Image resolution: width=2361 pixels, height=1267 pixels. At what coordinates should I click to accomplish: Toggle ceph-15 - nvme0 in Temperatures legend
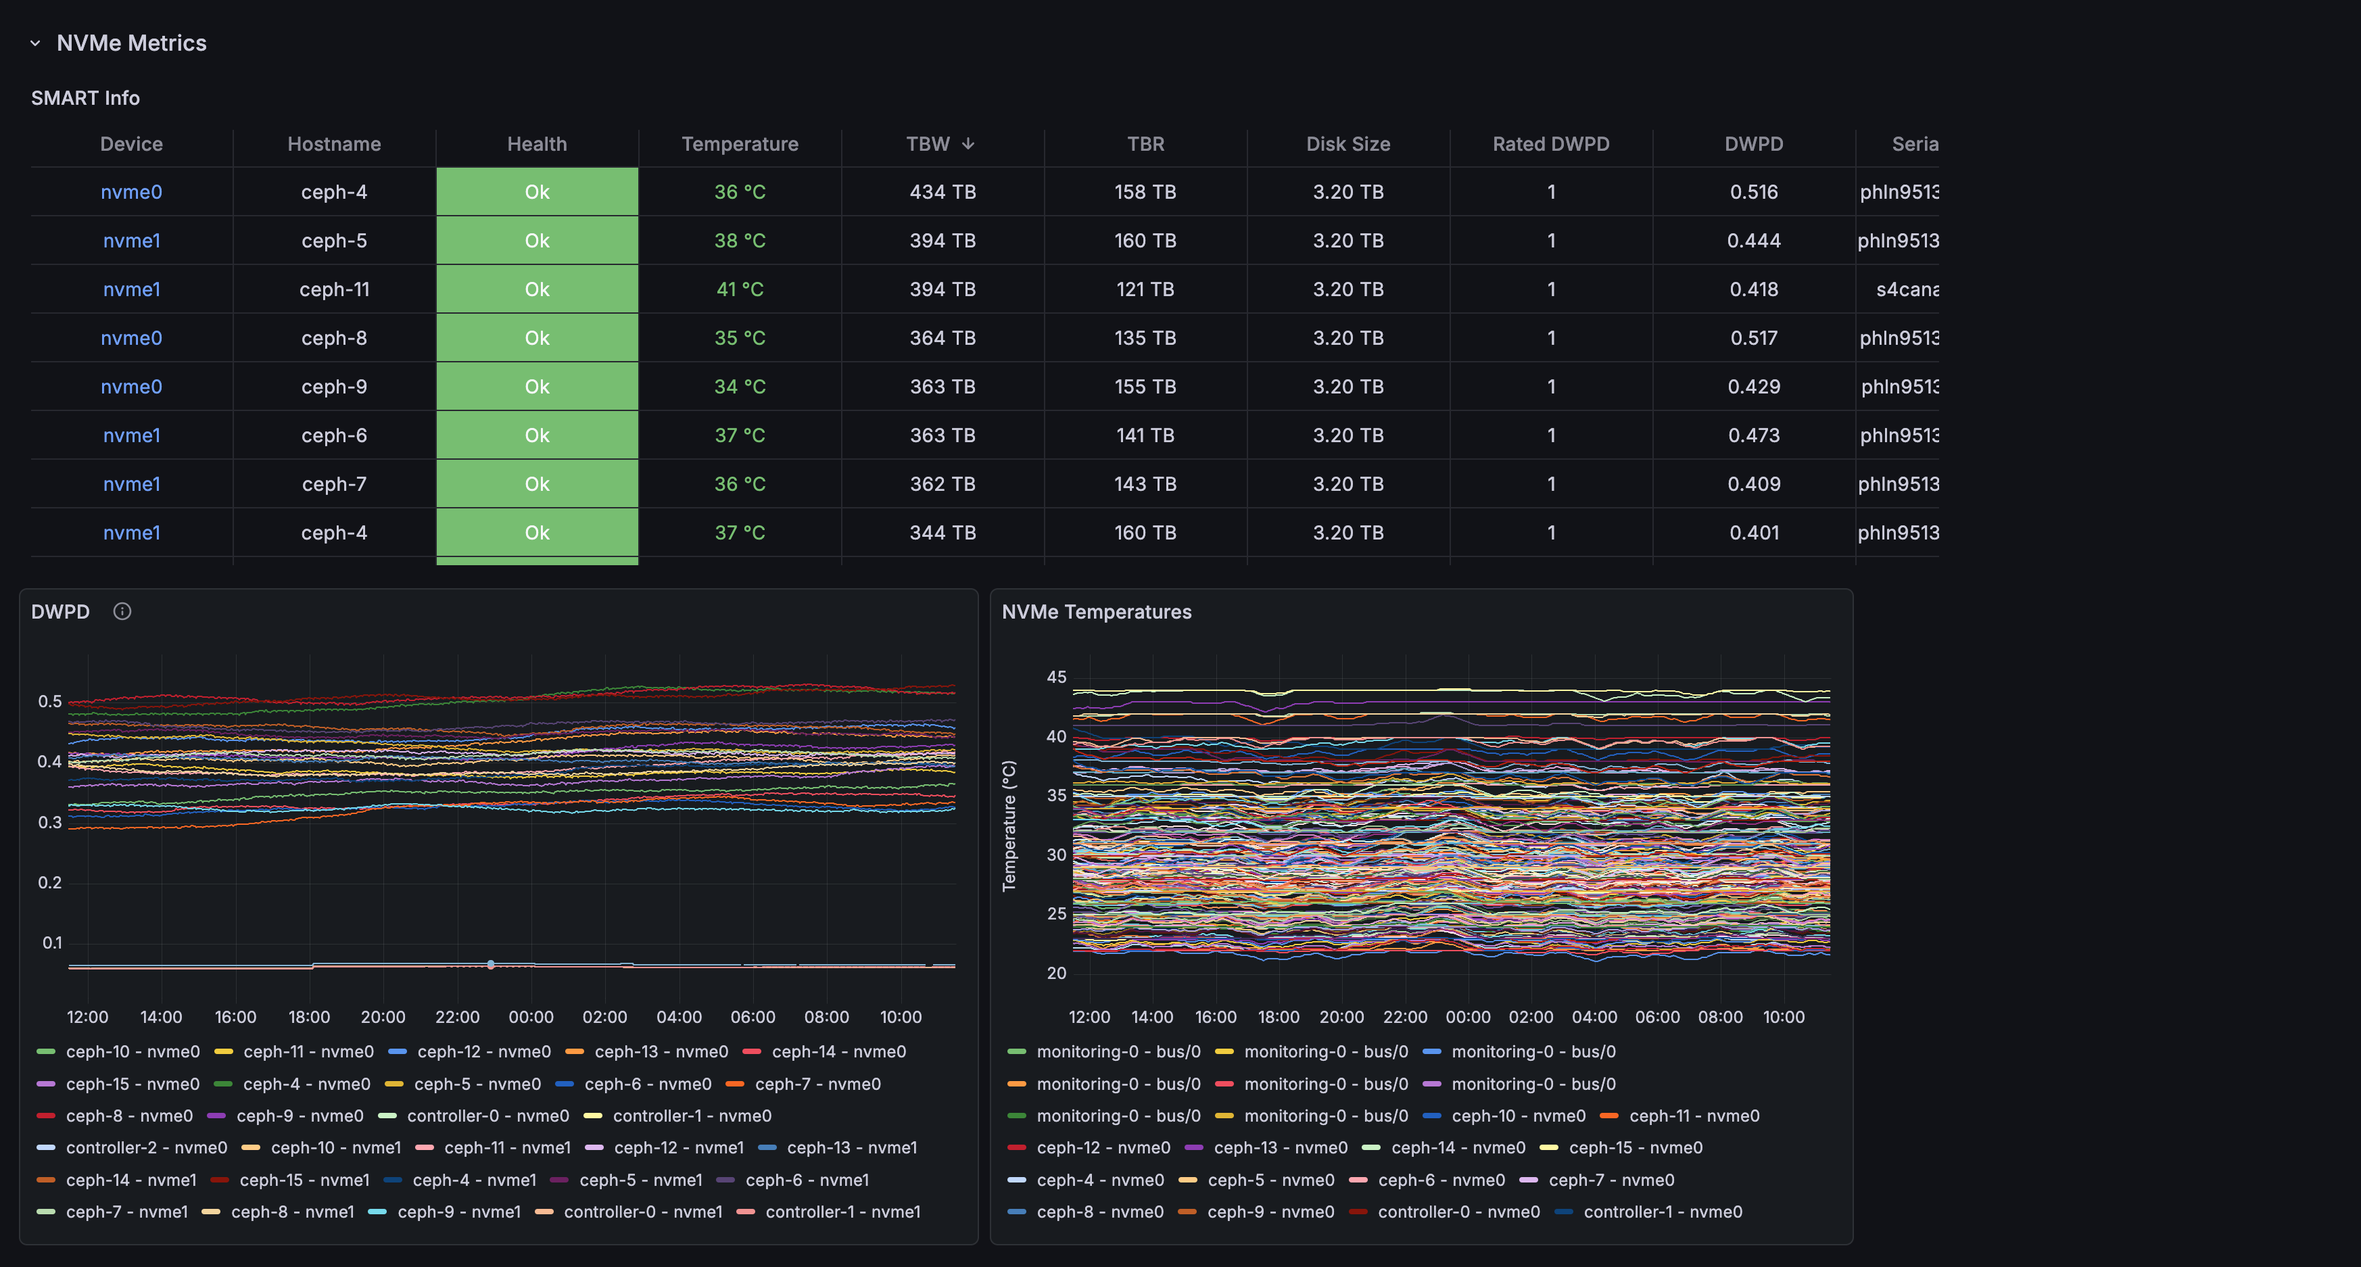click(1635, 1147)
